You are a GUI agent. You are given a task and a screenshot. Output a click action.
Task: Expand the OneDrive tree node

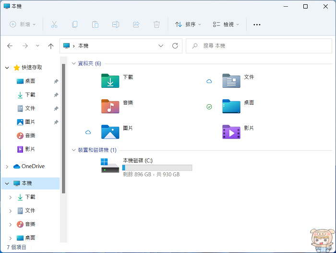(7, 167)
